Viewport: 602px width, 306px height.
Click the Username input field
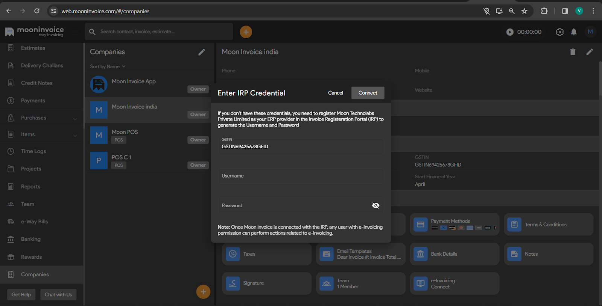[301, 176]
